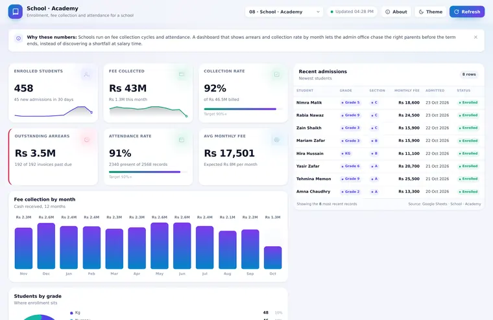Click the Rs 25,500 fee cell
The image size is (493, 320).
(x=409, y=179)
